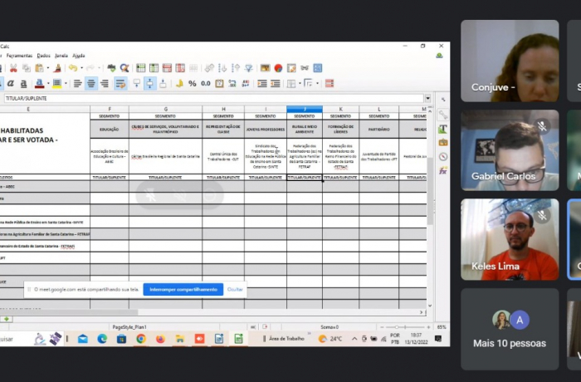Toggle the wrap text button
Screen dimensions: 581x382
click(x=120, y=83)
